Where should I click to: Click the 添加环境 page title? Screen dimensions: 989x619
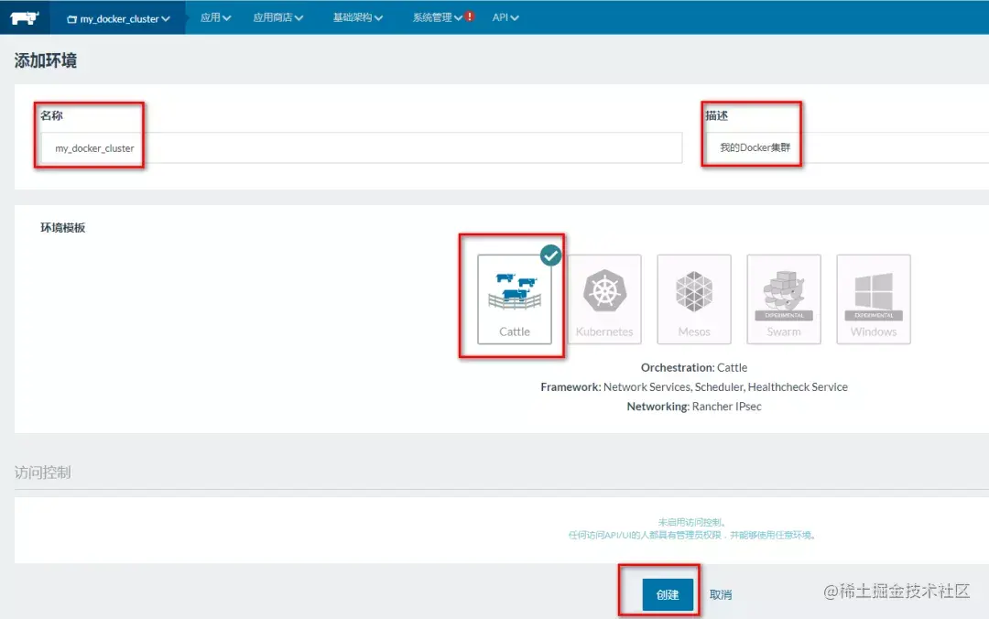[46, 60]
